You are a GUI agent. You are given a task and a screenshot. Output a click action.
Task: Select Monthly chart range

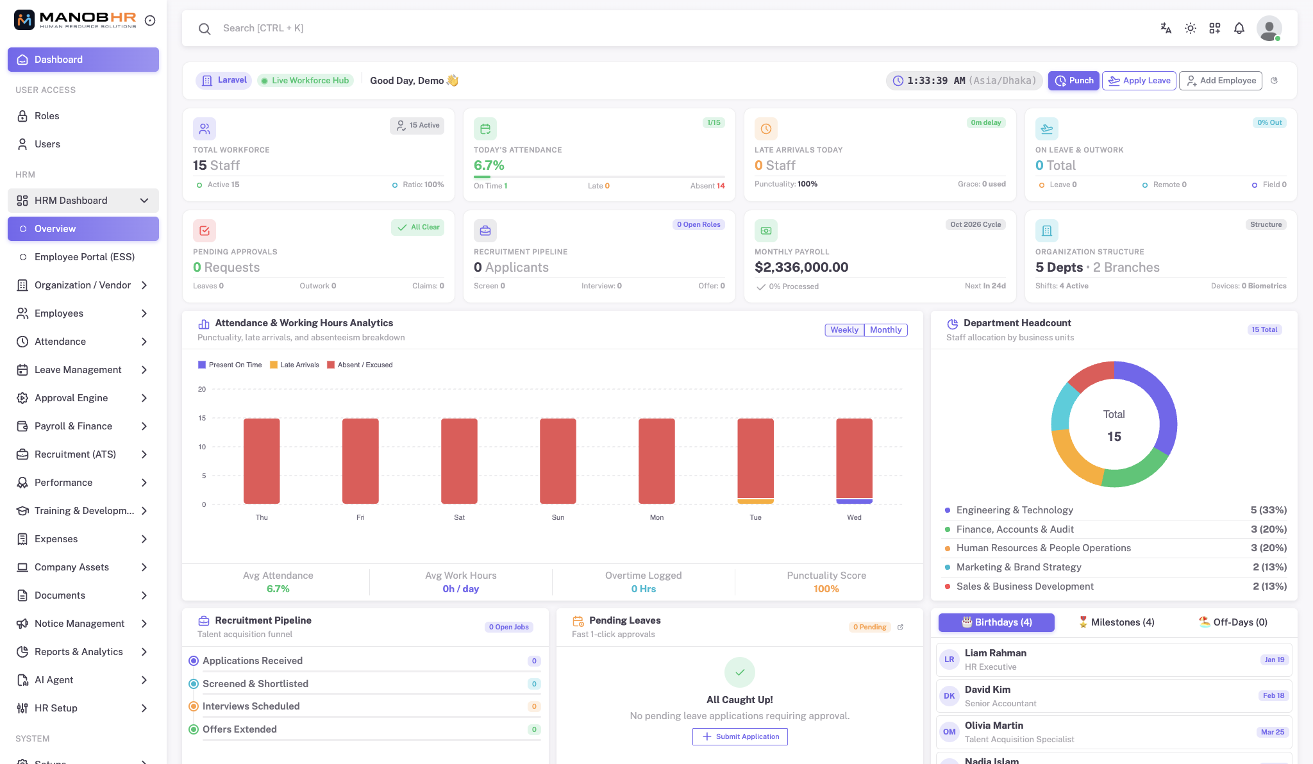(886, 329)
